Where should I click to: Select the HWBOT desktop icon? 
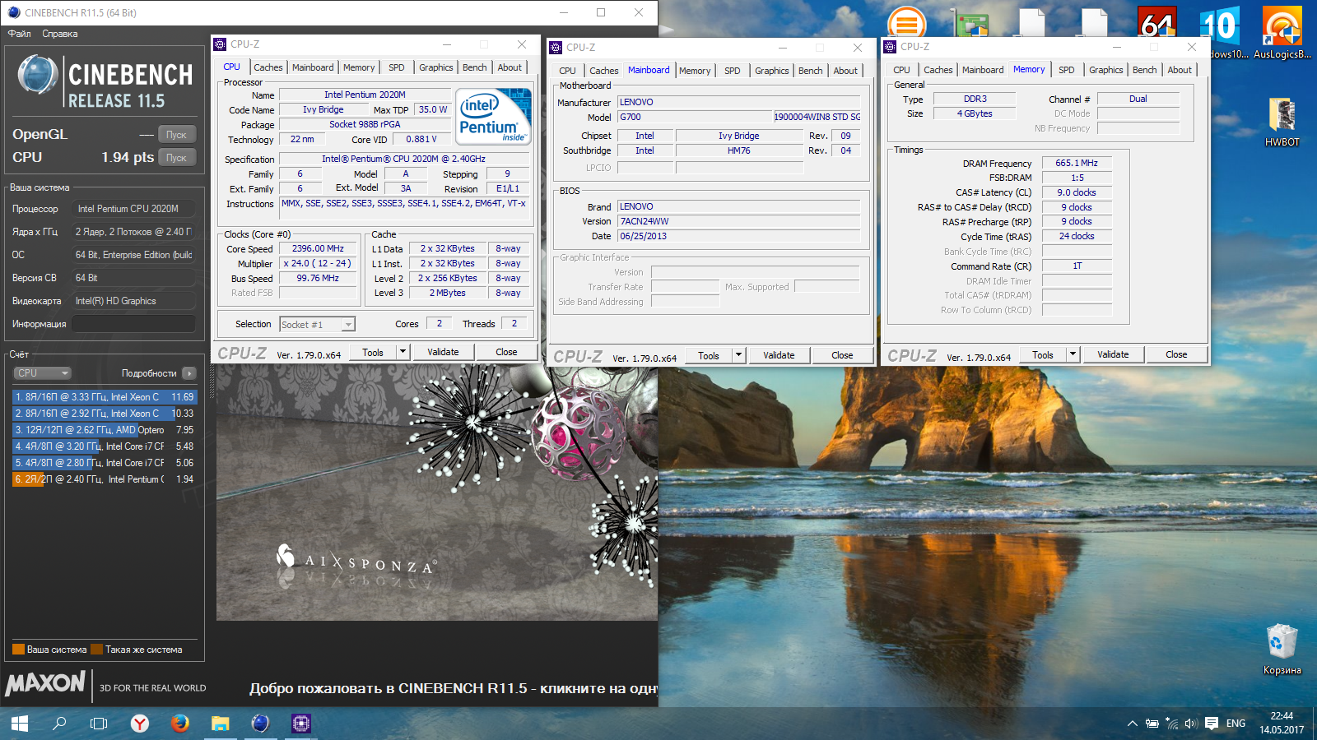pyautogui.click(x=1282, y=122)
